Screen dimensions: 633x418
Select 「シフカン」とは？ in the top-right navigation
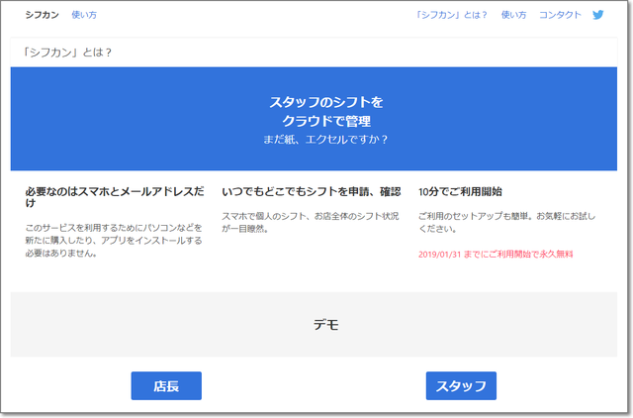click(x=453, y=15)
